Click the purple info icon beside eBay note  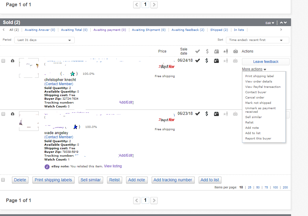pos(47,166)
